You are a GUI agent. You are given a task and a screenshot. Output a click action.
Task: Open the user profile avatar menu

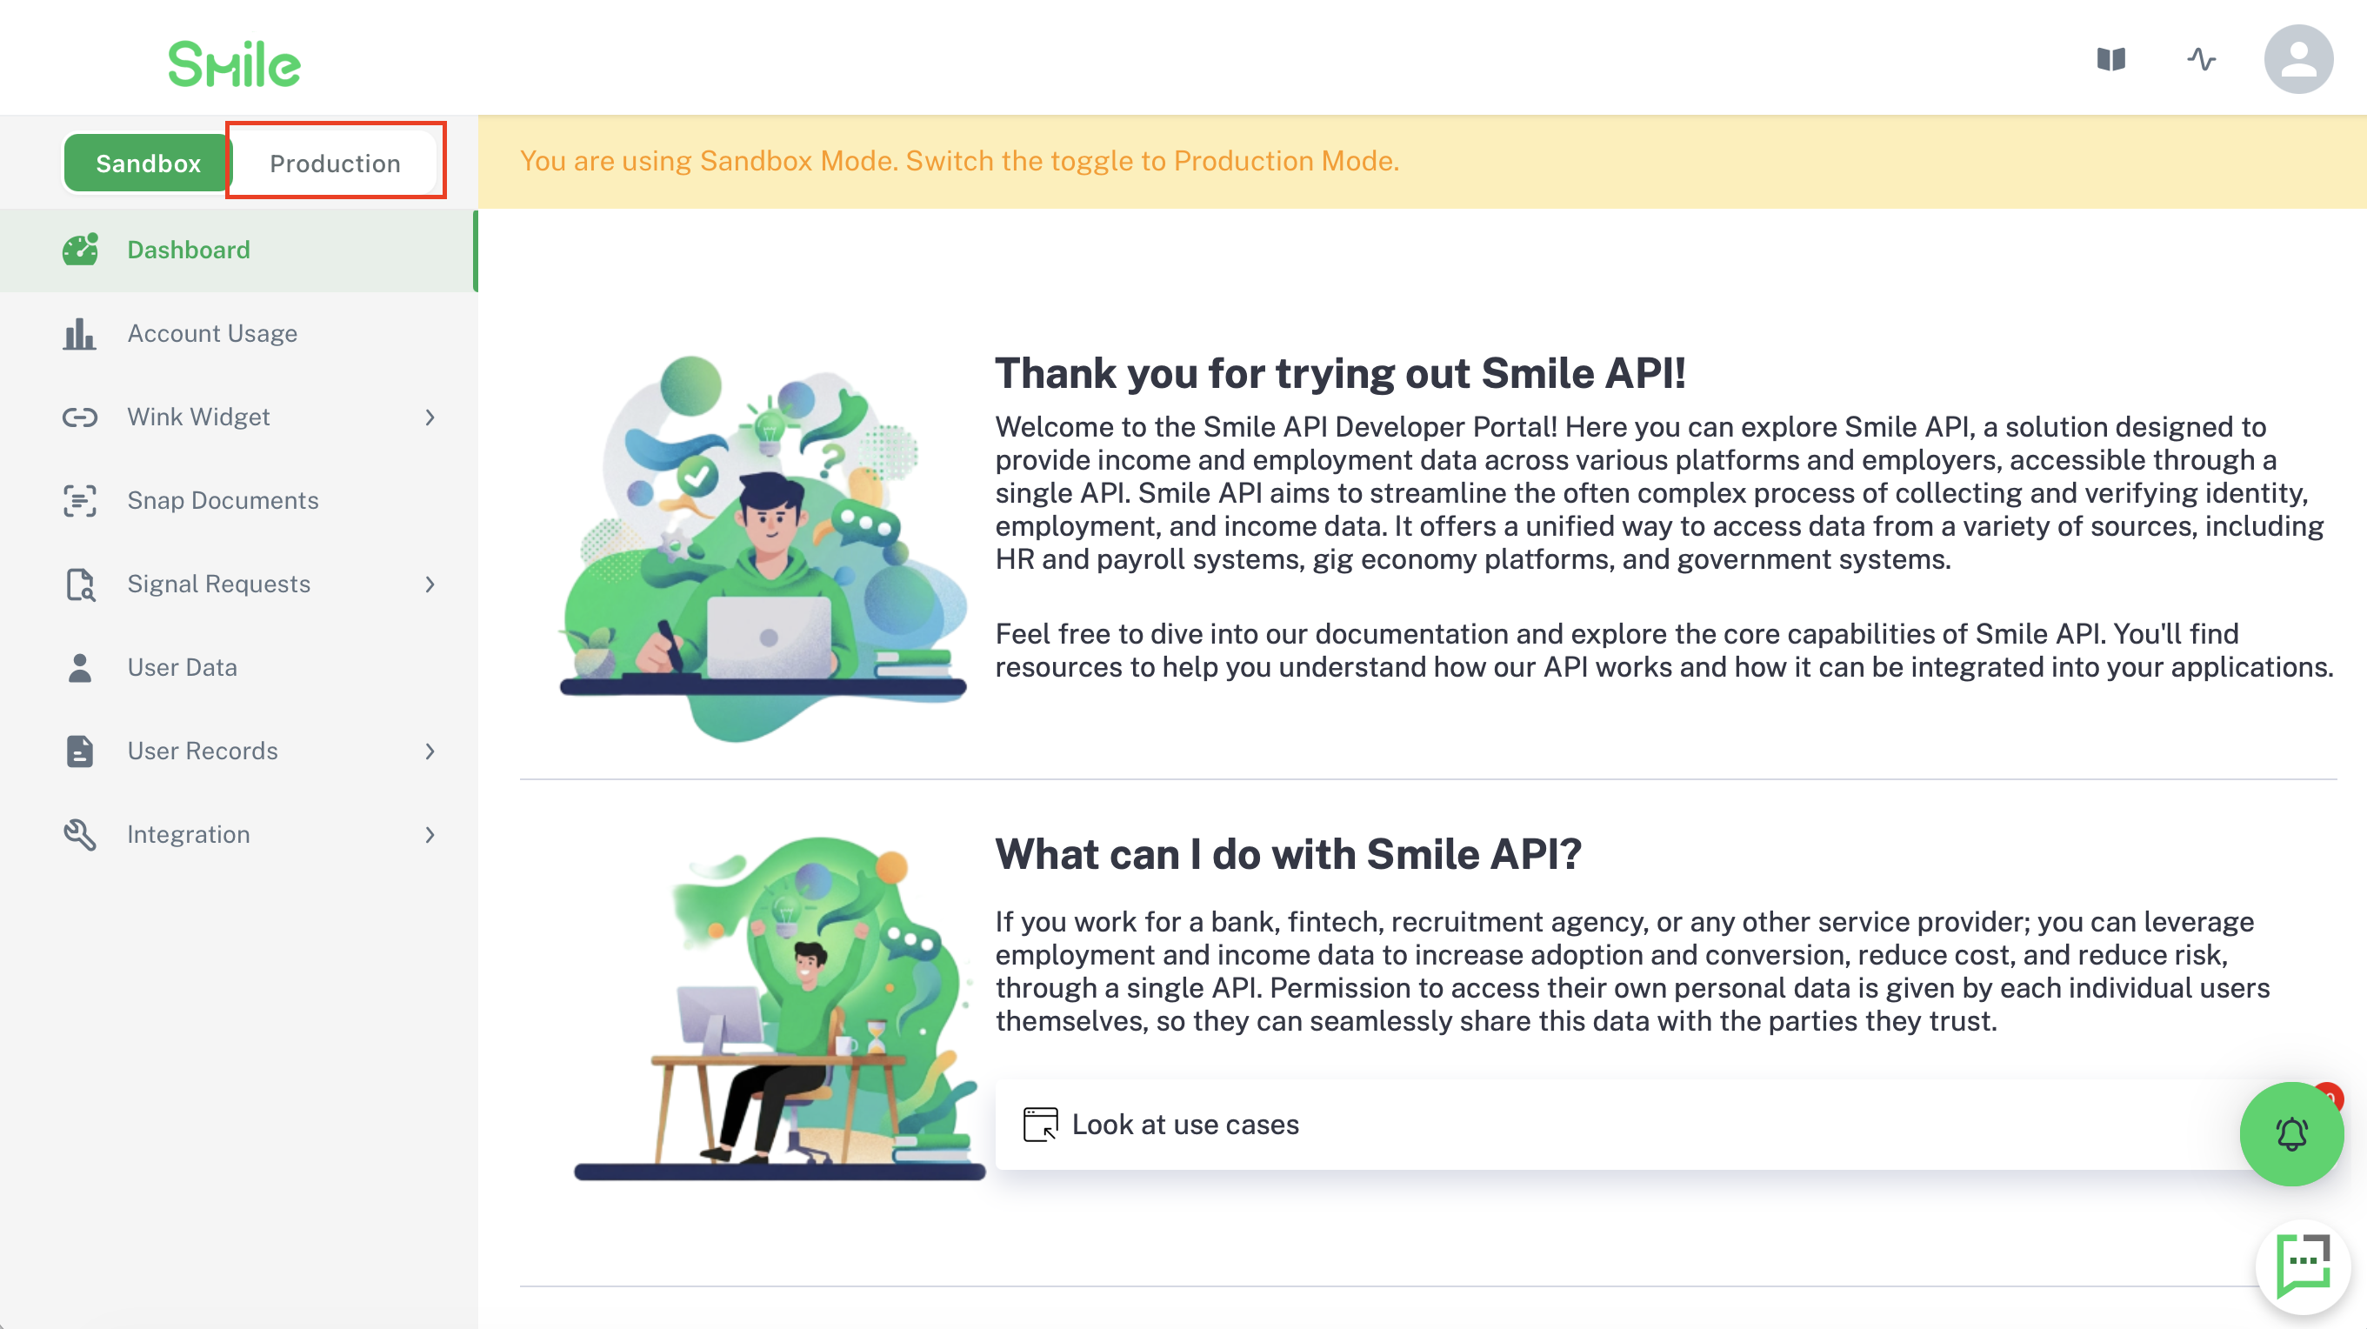tap(2298, 60)
